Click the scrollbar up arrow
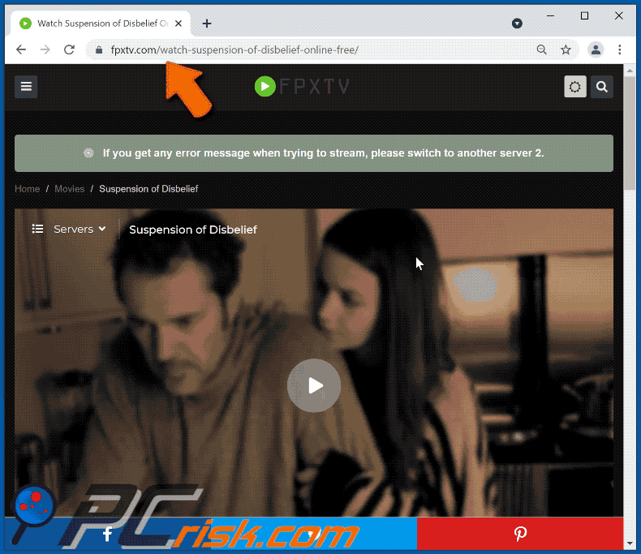 tap(630, 71)
